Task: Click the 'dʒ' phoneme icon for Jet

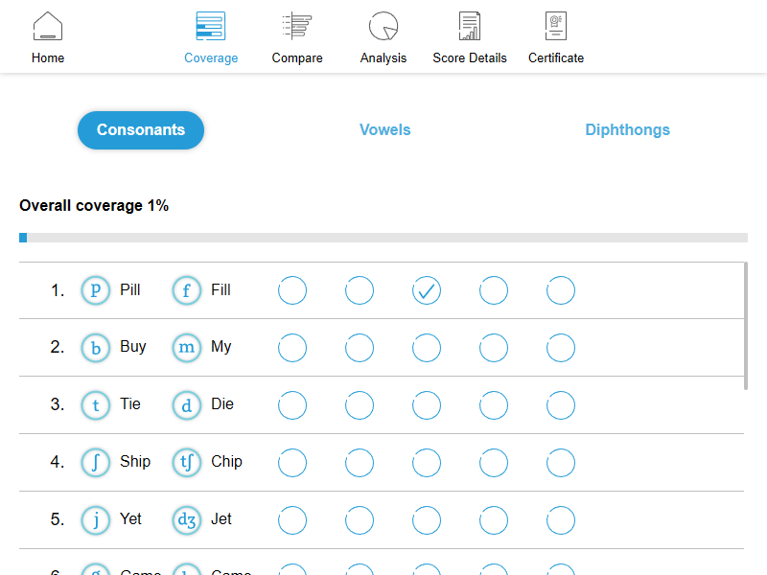Action: [x=187, y=520]
